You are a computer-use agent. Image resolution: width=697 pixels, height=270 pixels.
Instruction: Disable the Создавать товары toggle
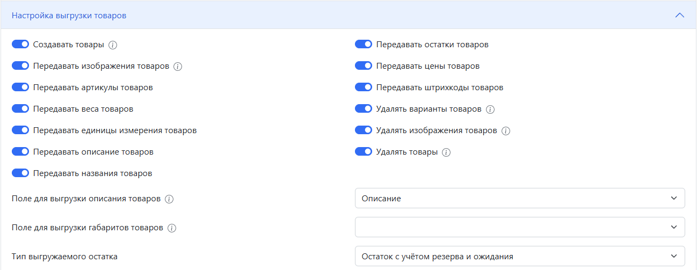pyautogui.click(x=20, y=45)
